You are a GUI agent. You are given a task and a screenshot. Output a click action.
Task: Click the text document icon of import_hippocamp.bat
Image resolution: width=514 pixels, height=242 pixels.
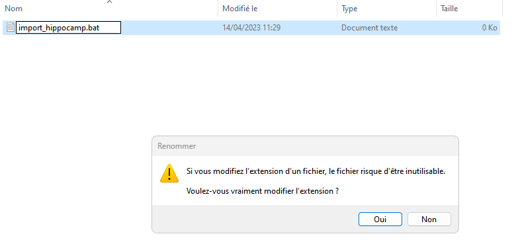(11, 28)
